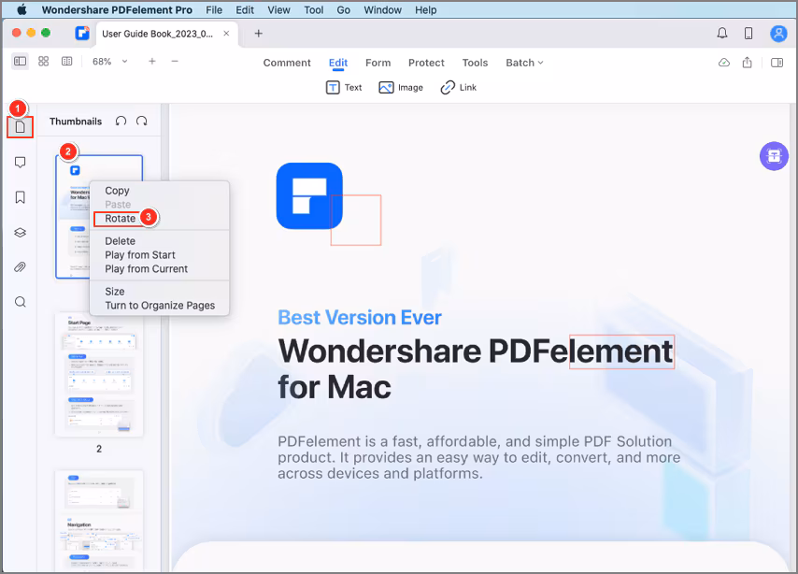Image resolution: width=798 pixels, height=574 pixels.
Task: Choose Turn to Organize Pages
Action: (x=159, y=305)
